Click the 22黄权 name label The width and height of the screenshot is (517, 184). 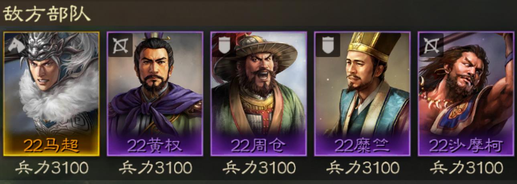coord(155,146)
